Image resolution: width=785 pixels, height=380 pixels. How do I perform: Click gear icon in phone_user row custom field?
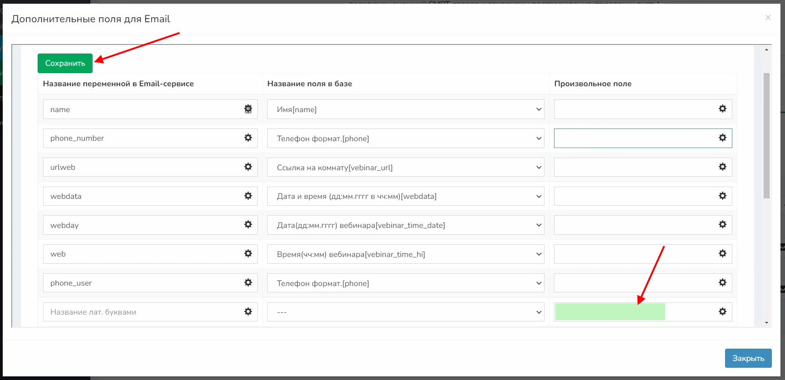click(722, 282)
